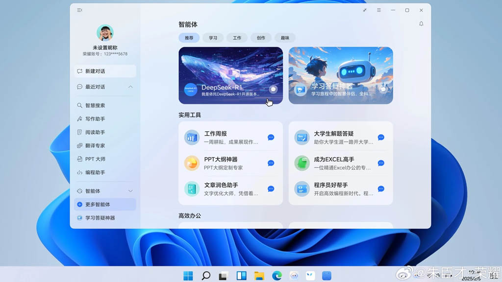
Task: Switch to the 推荐 tab
Action: pos(189,38)
